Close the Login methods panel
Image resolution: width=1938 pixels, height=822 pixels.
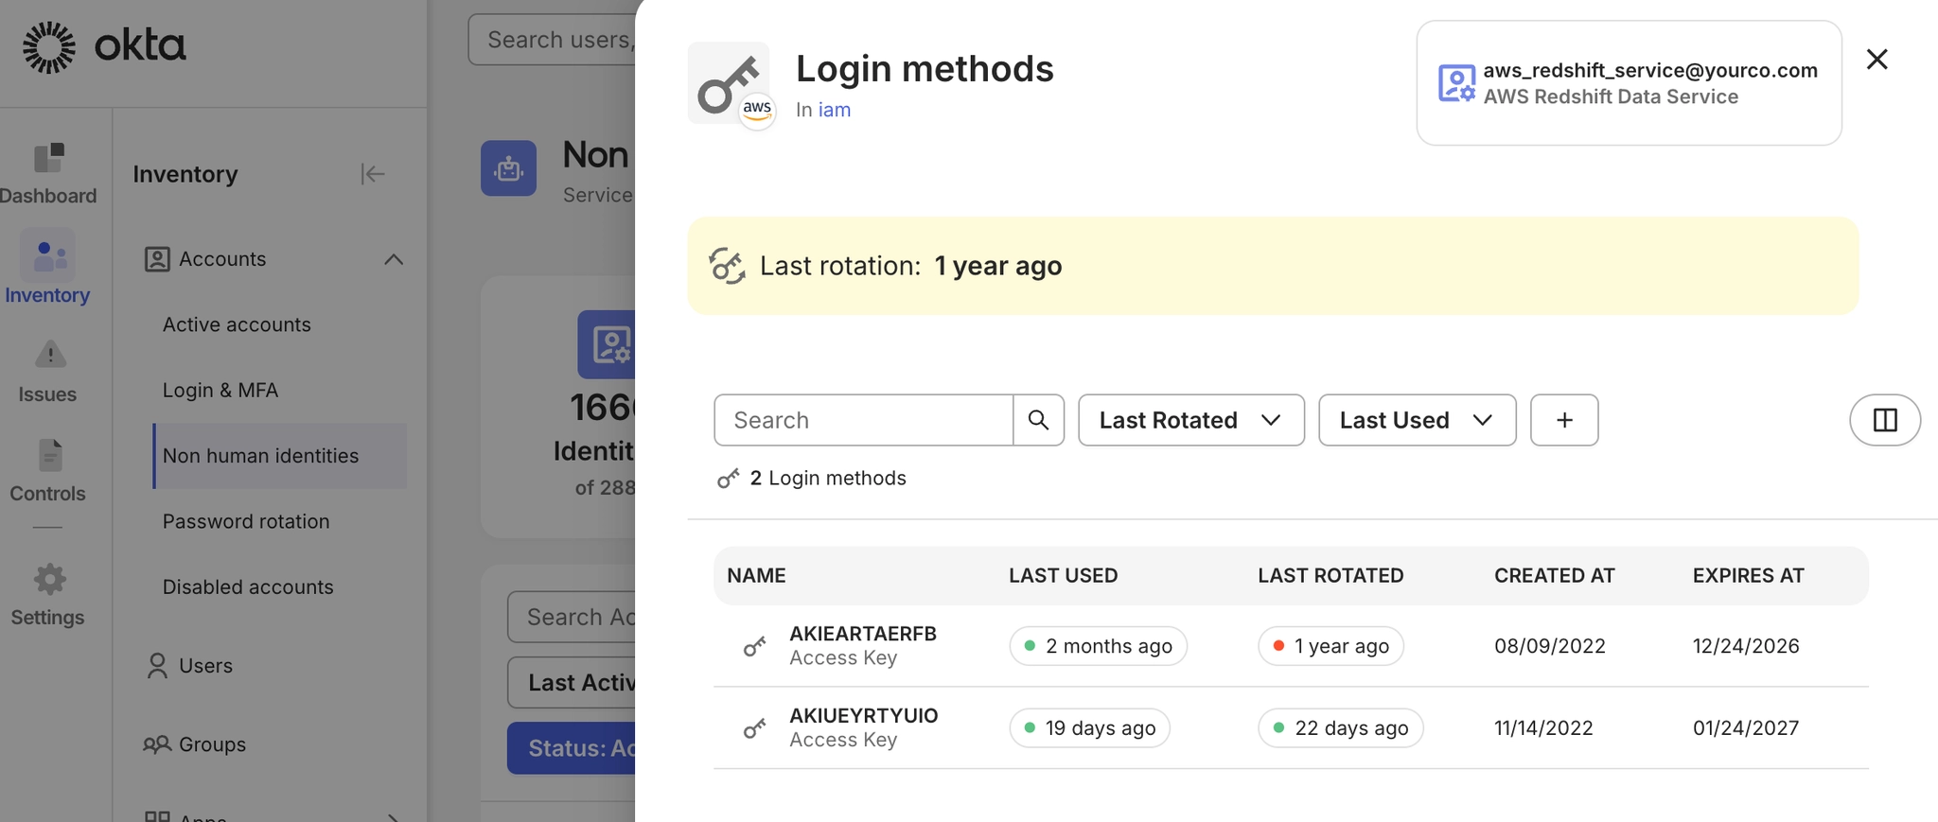pyautogui.click(x=1876, y=60)
